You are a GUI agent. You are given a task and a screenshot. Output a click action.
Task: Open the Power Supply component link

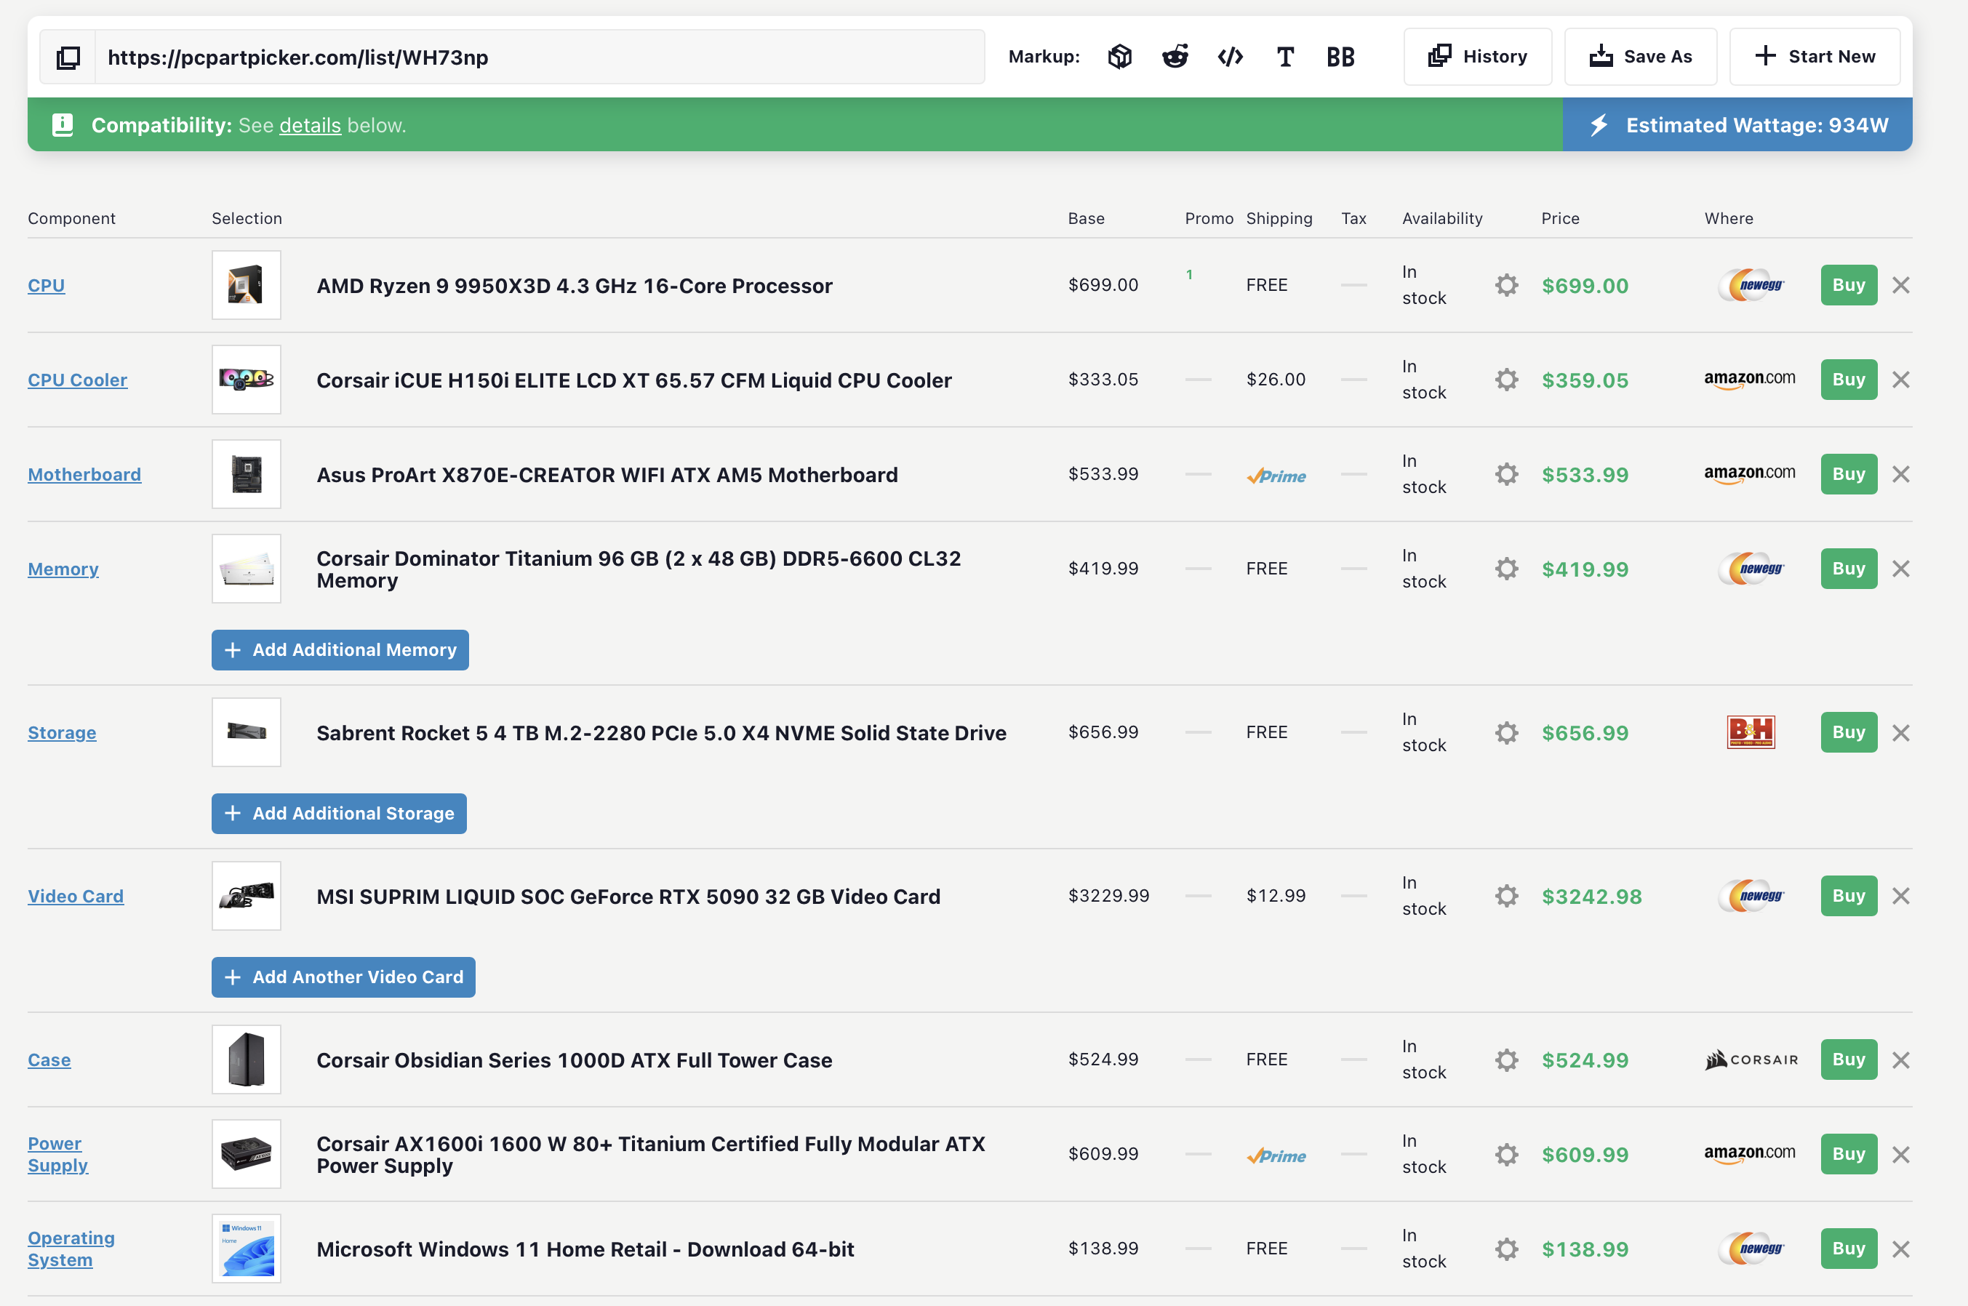click(57, 1155)
